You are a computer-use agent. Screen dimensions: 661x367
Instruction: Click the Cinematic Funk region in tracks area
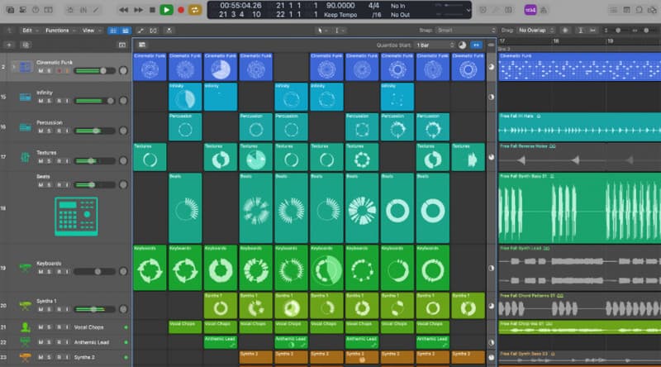point(580,67)
